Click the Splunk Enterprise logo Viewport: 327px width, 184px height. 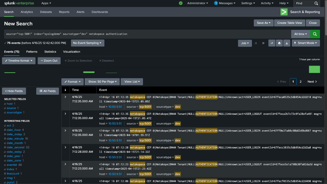point(19,3)
